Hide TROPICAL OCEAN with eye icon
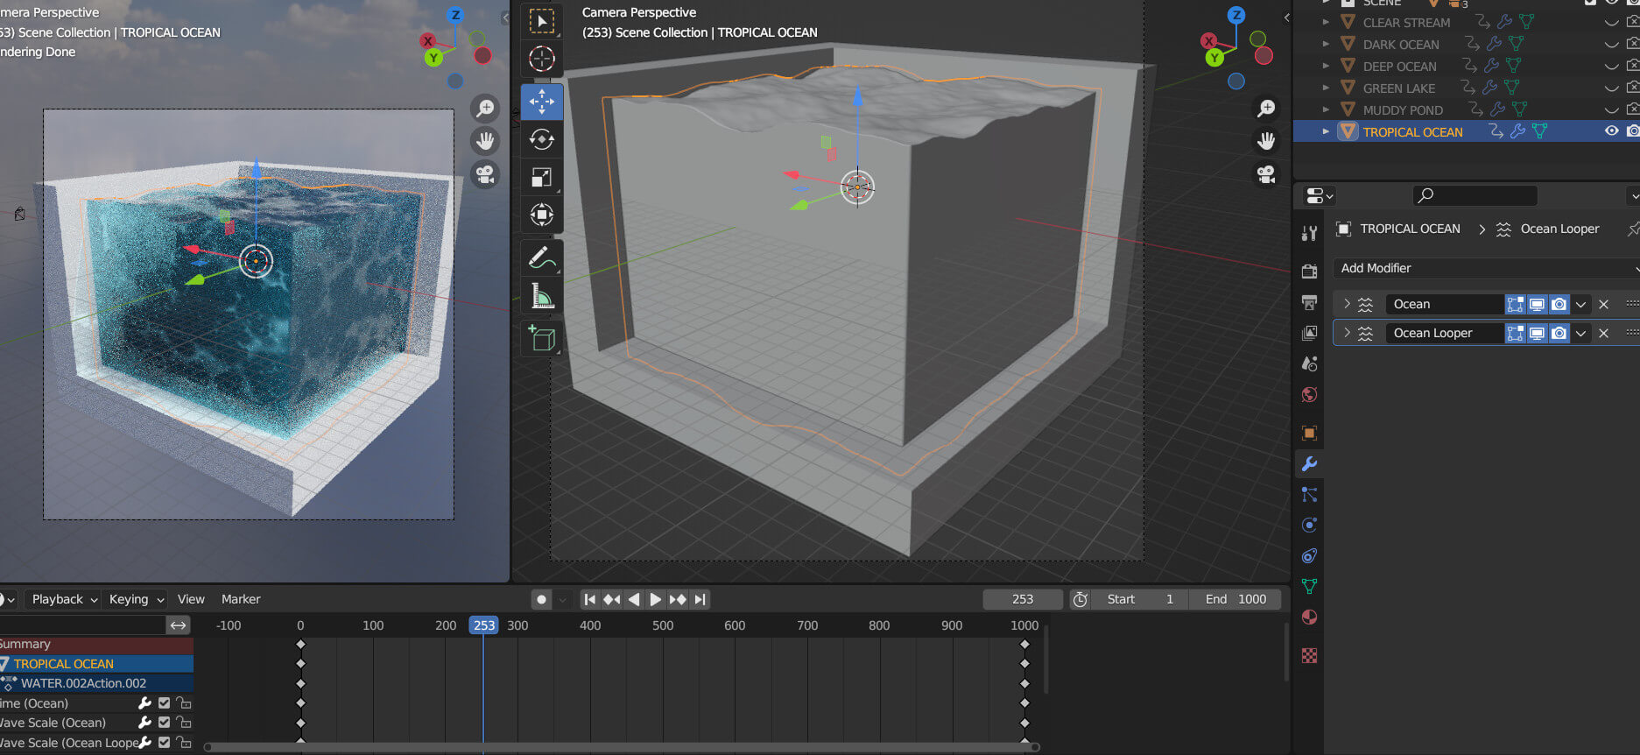 1610,131
